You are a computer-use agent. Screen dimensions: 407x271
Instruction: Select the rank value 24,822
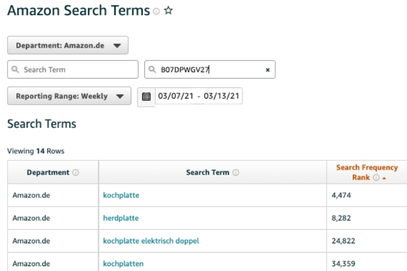343,241
